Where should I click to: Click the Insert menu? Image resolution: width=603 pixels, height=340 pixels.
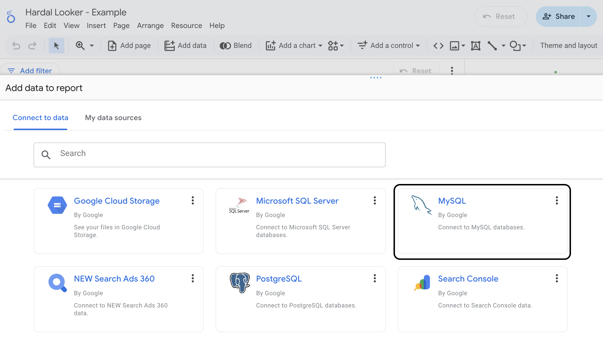click(x=96, y=26)
